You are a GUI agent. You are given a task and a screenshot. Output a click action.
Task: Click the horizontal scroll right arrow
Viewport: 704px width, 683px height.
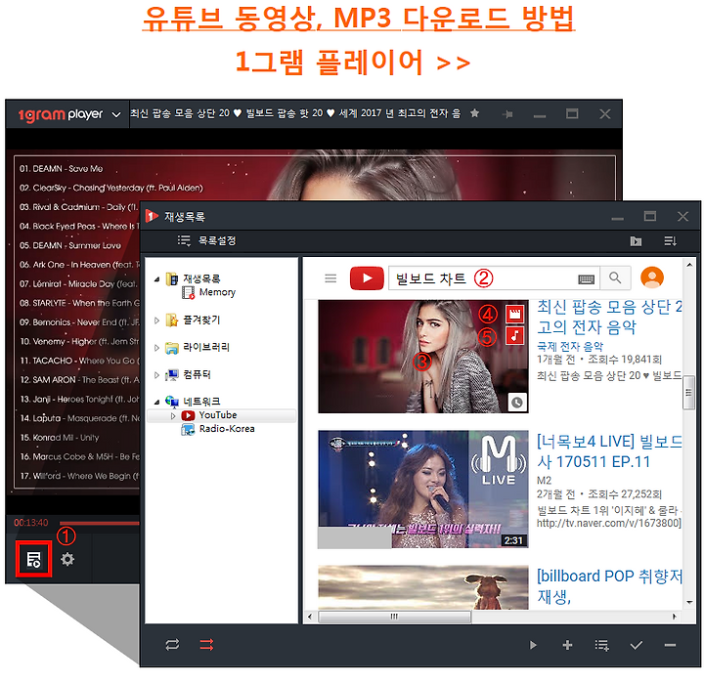(675, 617)
